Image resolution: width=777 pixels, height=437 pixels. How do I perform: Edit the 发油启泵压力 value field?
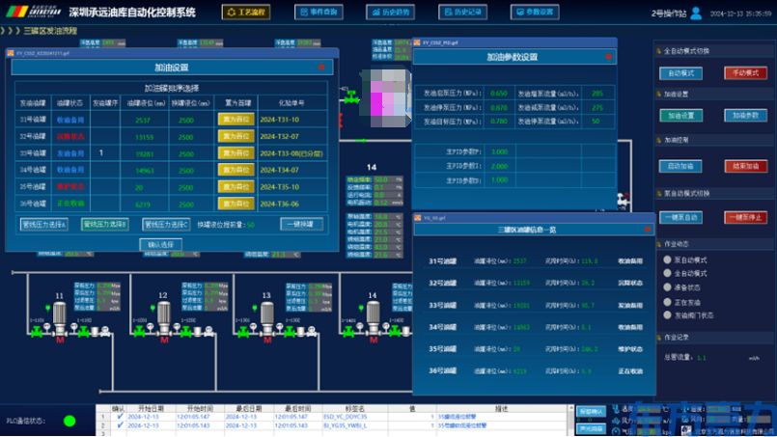(x=499, y=94)
